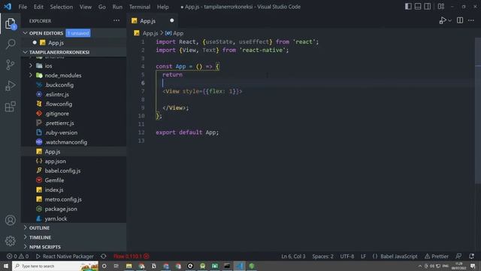Open .gitignore file
Screen dimensions: 481x271
(x=74, y=114)
